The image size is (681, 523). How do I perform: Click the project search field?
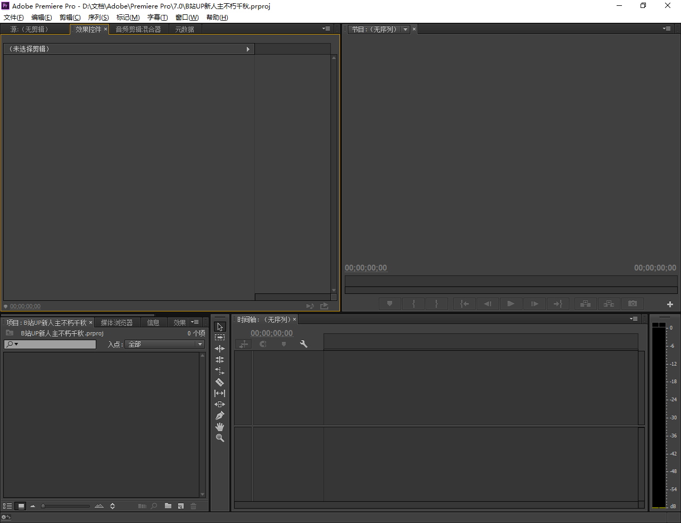tap(50, 344)
